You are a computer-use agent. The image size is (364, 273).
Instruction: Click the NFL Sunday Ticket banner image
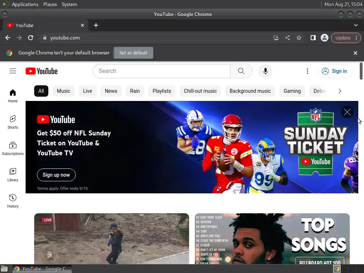(192, 147)
